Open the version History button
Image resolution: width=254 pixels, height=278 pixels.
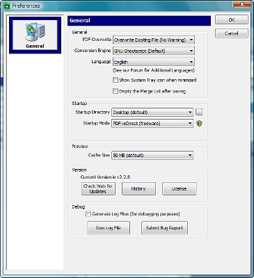tap(138, 188)
